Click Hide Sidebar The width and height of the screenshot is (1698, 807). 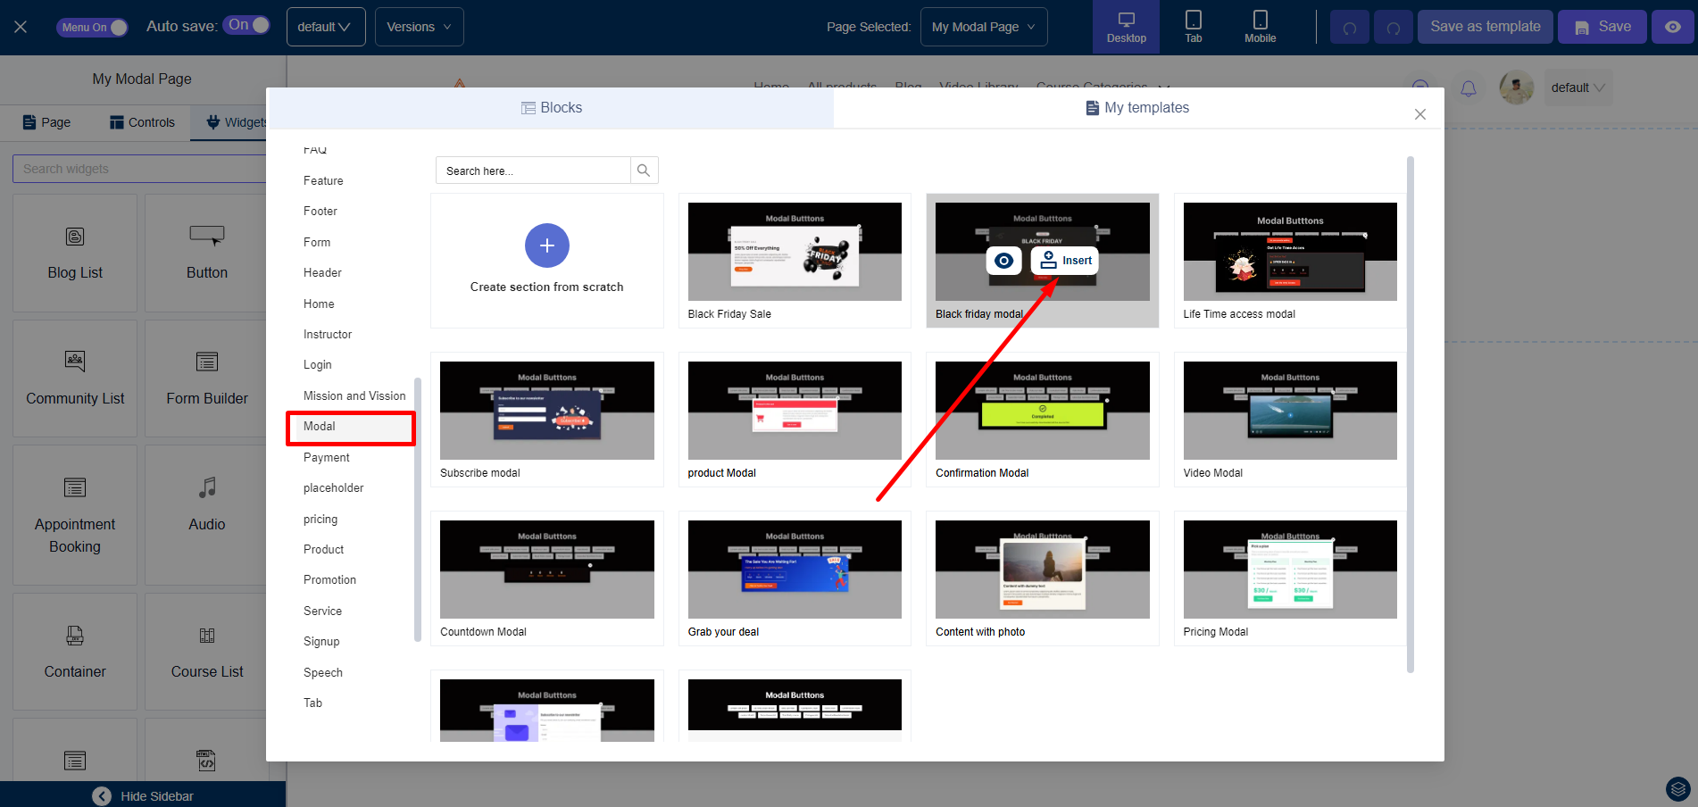point(143,795)
